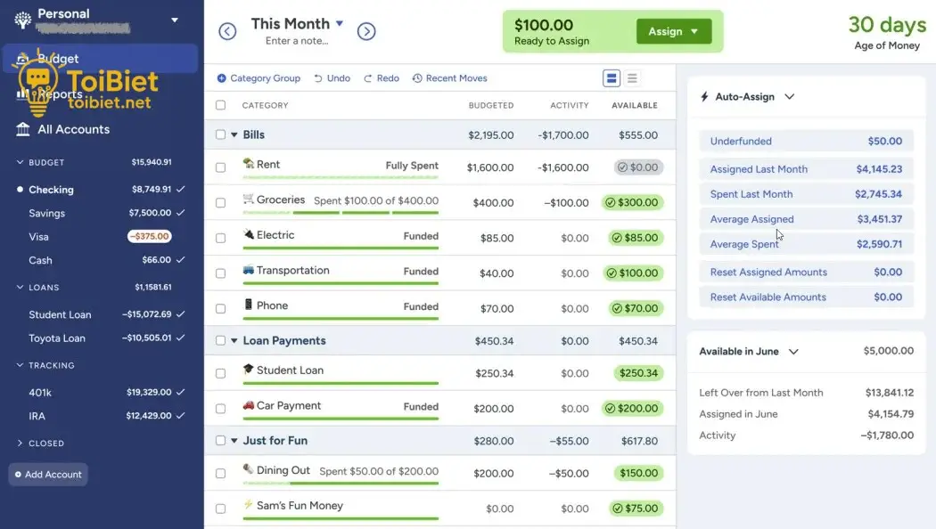The image size is (936, 529).
Task: Click the Add Account button
Action: coord(48,475)
